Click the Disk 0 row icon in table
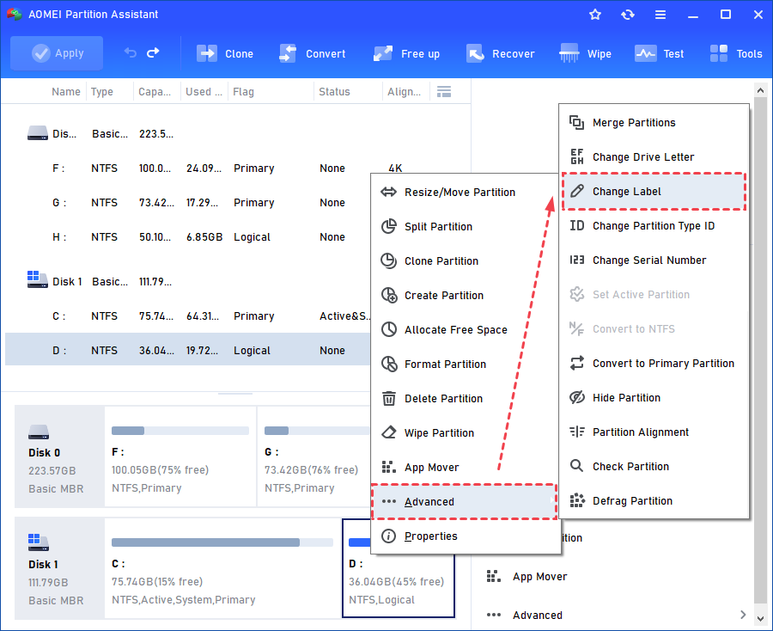Viewport: 773px width, 631px height. tap(38, 133)
